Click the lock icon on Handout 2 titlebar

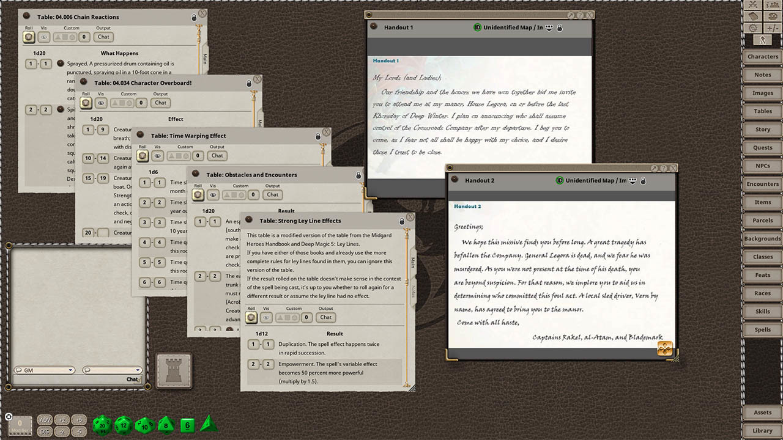pyautogui.click(x=642, y=181)
